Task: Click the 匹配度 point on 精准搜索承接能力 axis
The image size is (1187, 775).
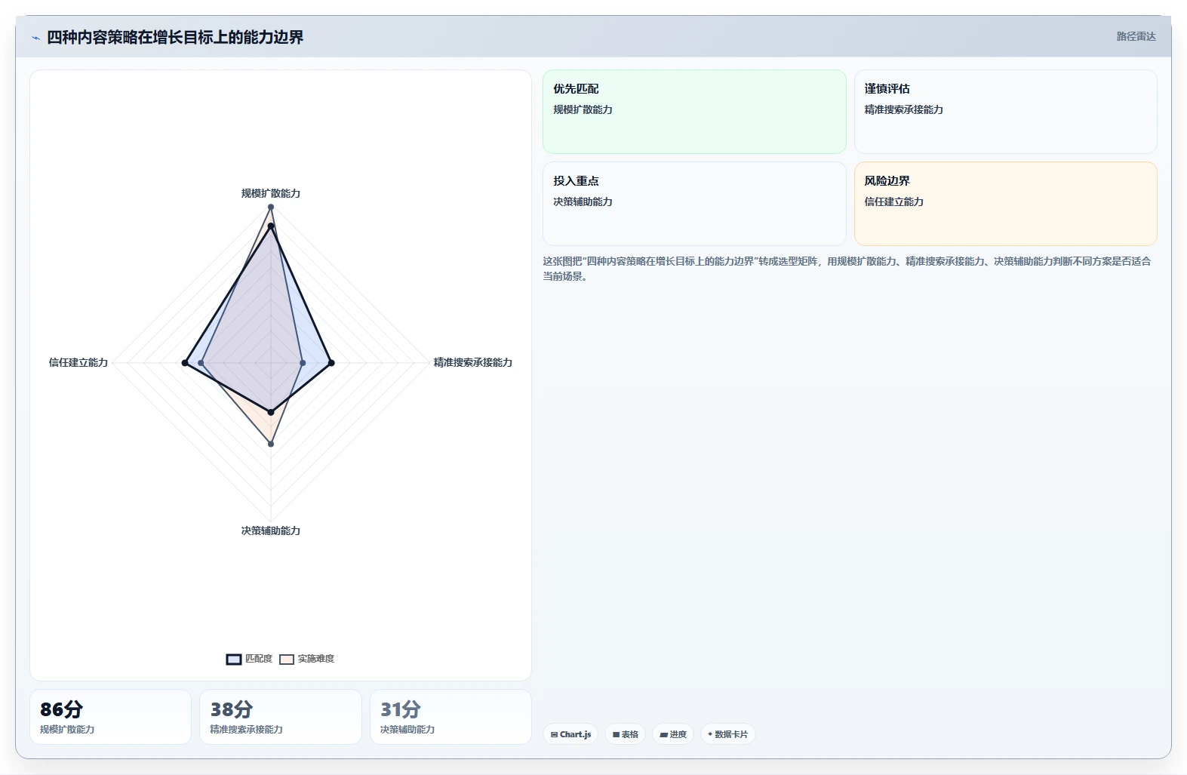Action: (x=331, y=363)
